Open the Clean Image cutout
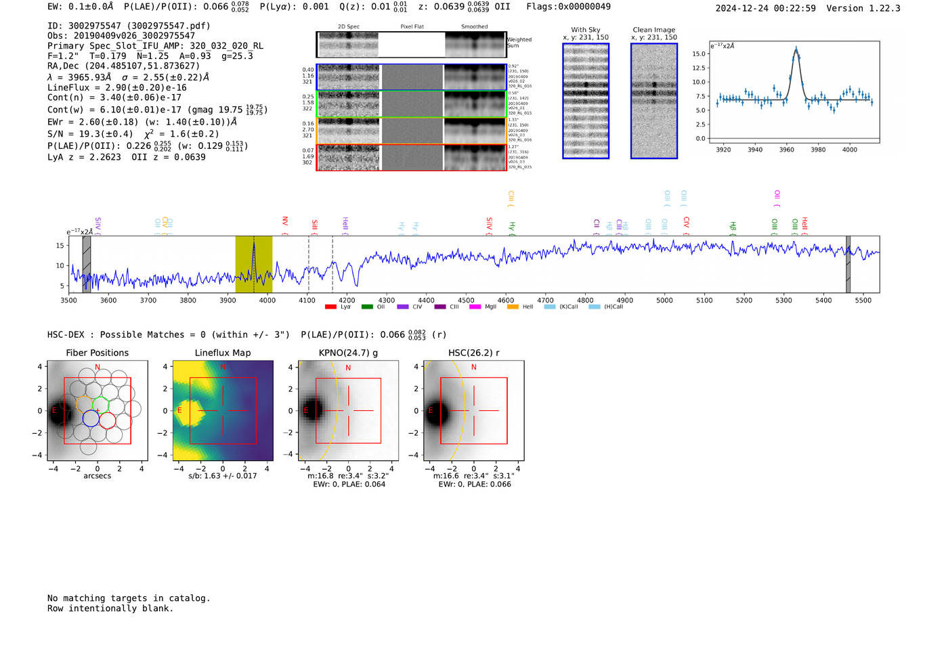This screenshot has width=948, height=645. coord(654,101)
